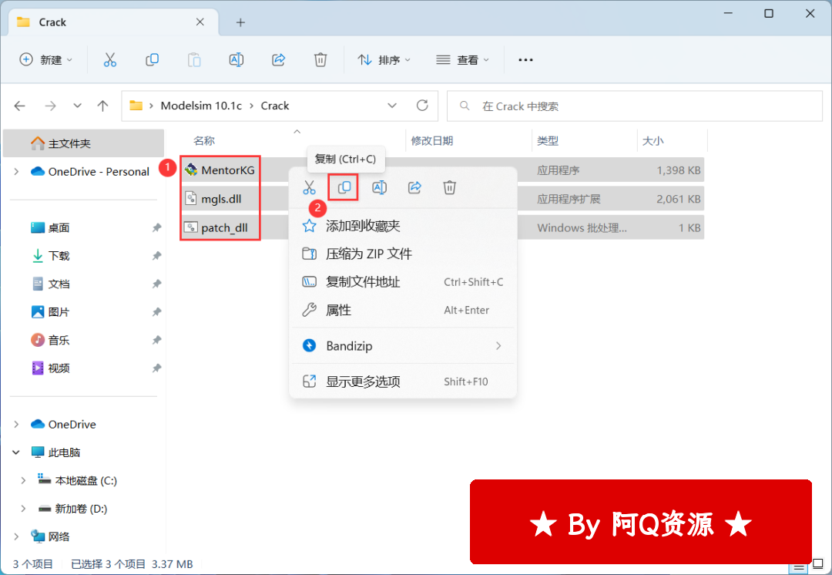Click the Rename icon in context menu
The image size is (832, 575).
click(x=379, y=187)
